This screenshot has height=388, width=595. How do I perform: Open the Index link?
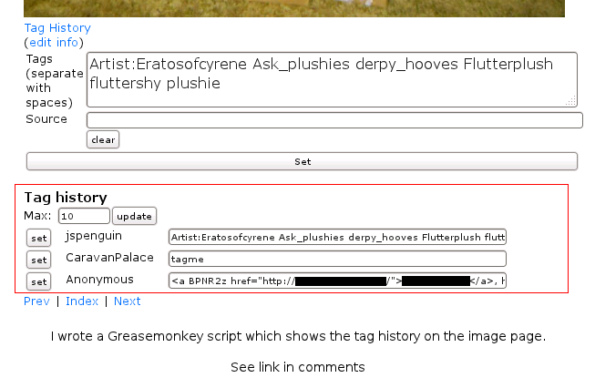click(x=82, y=301)
